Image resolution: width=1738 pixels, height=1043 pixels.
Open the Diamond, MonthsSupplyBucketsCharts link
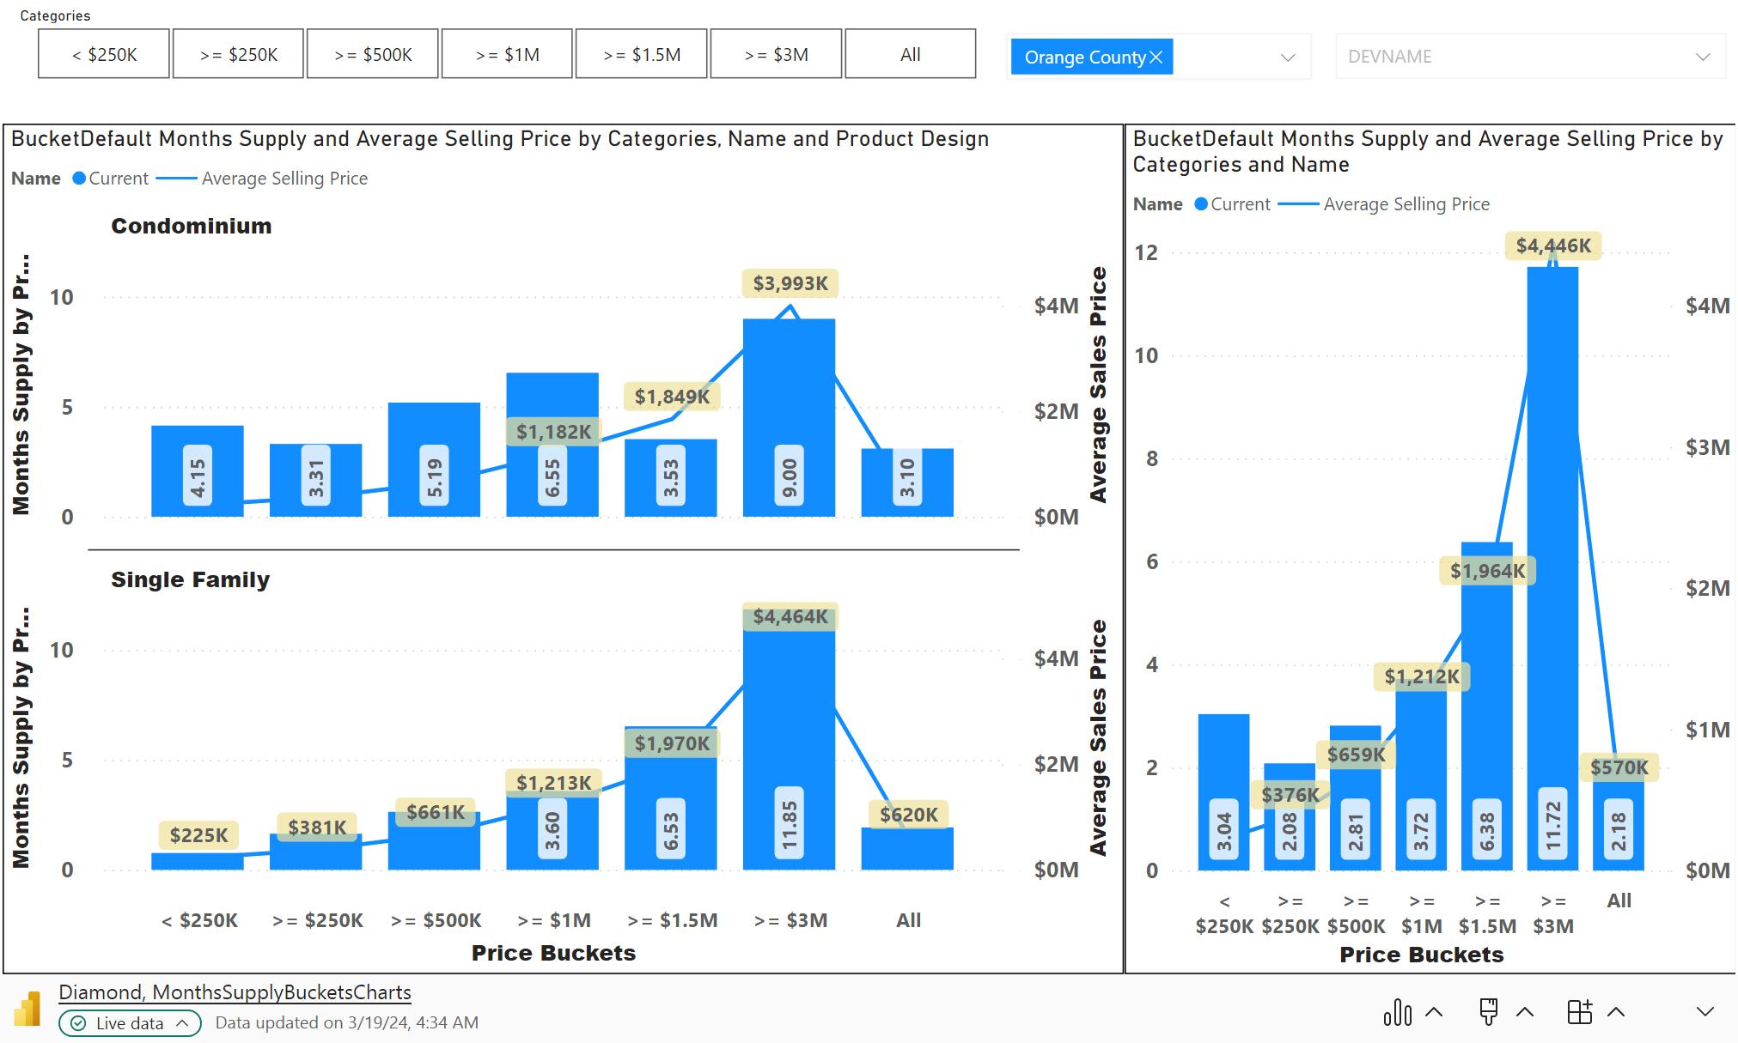[x=235, y=992]
